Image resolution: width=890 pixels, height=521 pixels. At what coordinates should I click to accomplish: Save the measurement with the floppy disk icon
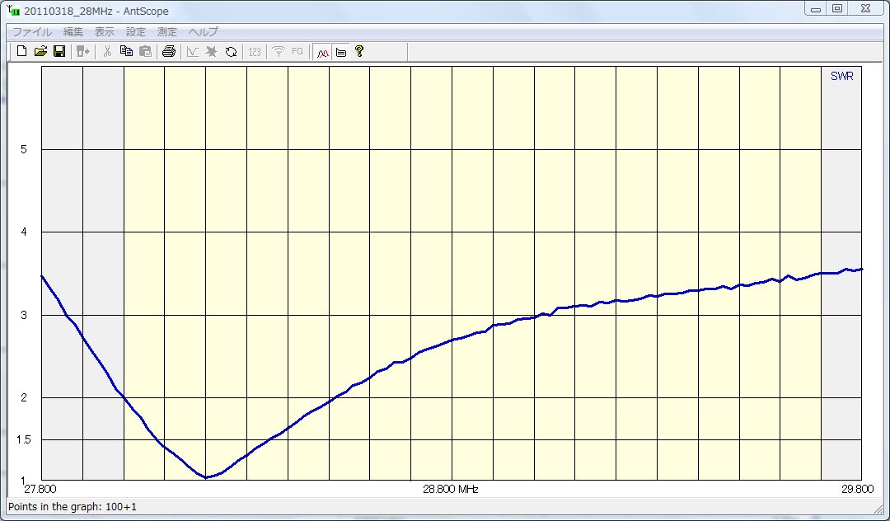pyautogui.click(x=59, y=52)
